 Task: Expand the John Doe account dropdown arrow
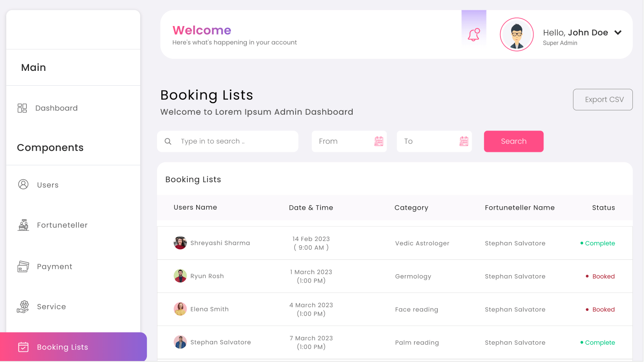[x=617, y=33]
